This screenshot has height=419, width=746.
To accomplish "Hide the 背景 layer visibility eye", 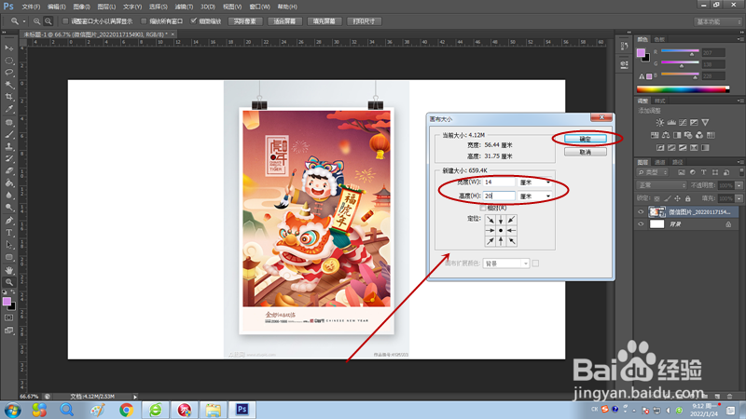I will [641, 224].
